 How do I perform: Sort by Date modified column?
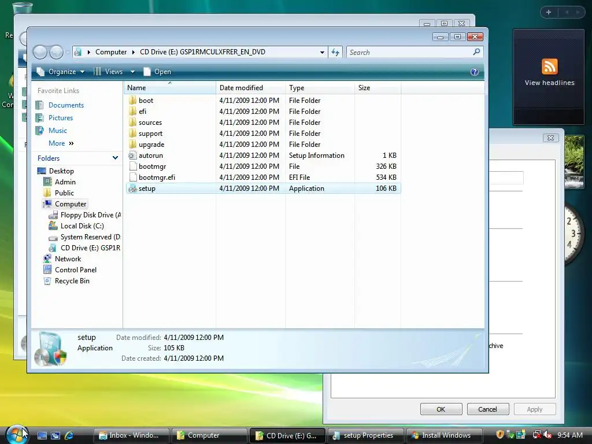(x=251, y=88)
